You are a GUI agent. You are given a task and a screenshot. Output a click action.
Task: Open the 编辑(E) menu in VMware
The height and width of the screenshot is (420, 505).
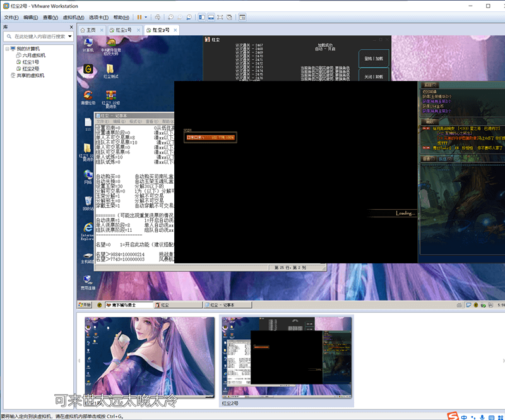30,18
